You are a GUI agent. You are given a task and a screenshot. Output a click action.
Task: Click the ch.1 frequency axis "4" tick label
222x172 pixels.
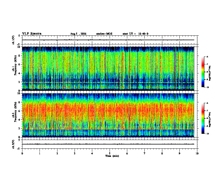(x=20, y=73)
